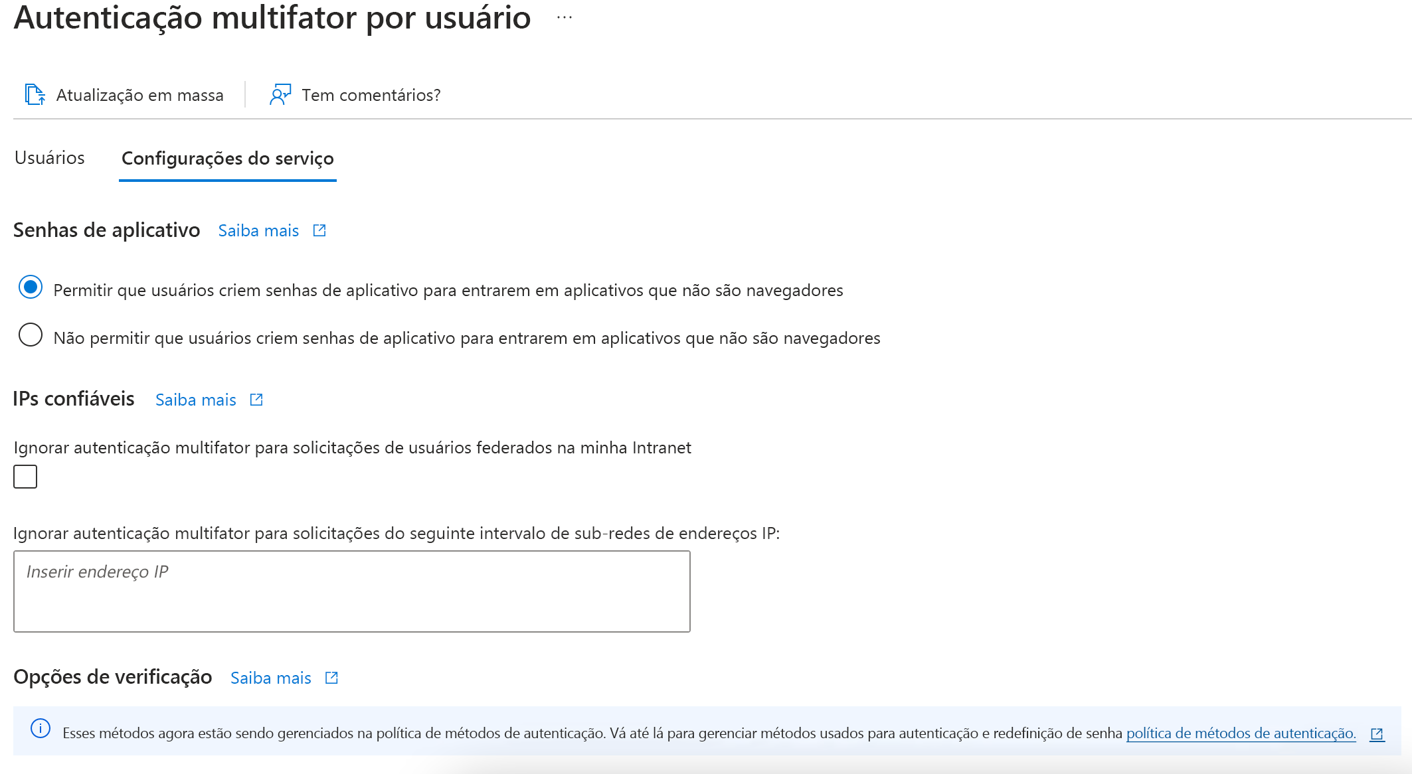1412x774 pixels.
Task: Click external link icon beside IPs confiáveis
Action: click(x=256, y=400)
